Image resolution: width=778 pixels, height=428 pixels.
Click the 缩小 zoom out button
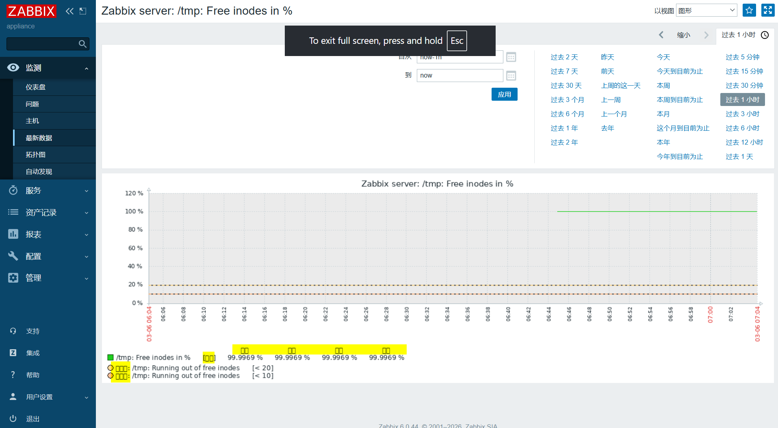point(683,35)
